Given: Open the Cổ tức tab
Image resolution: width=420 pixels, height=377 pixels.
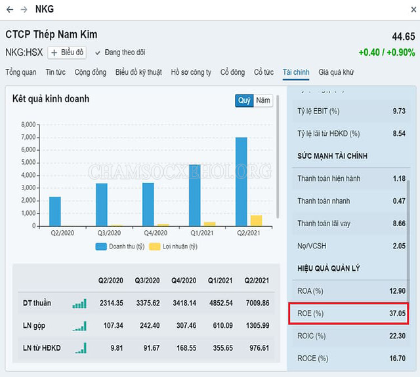Looking at the screenshot, I should pos(264,72).
